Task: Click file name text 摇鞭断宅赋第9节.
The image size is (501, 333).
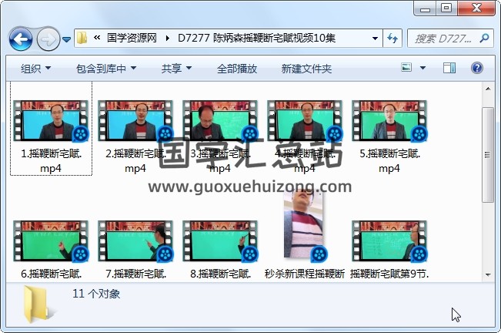Action: coord(389,274)
